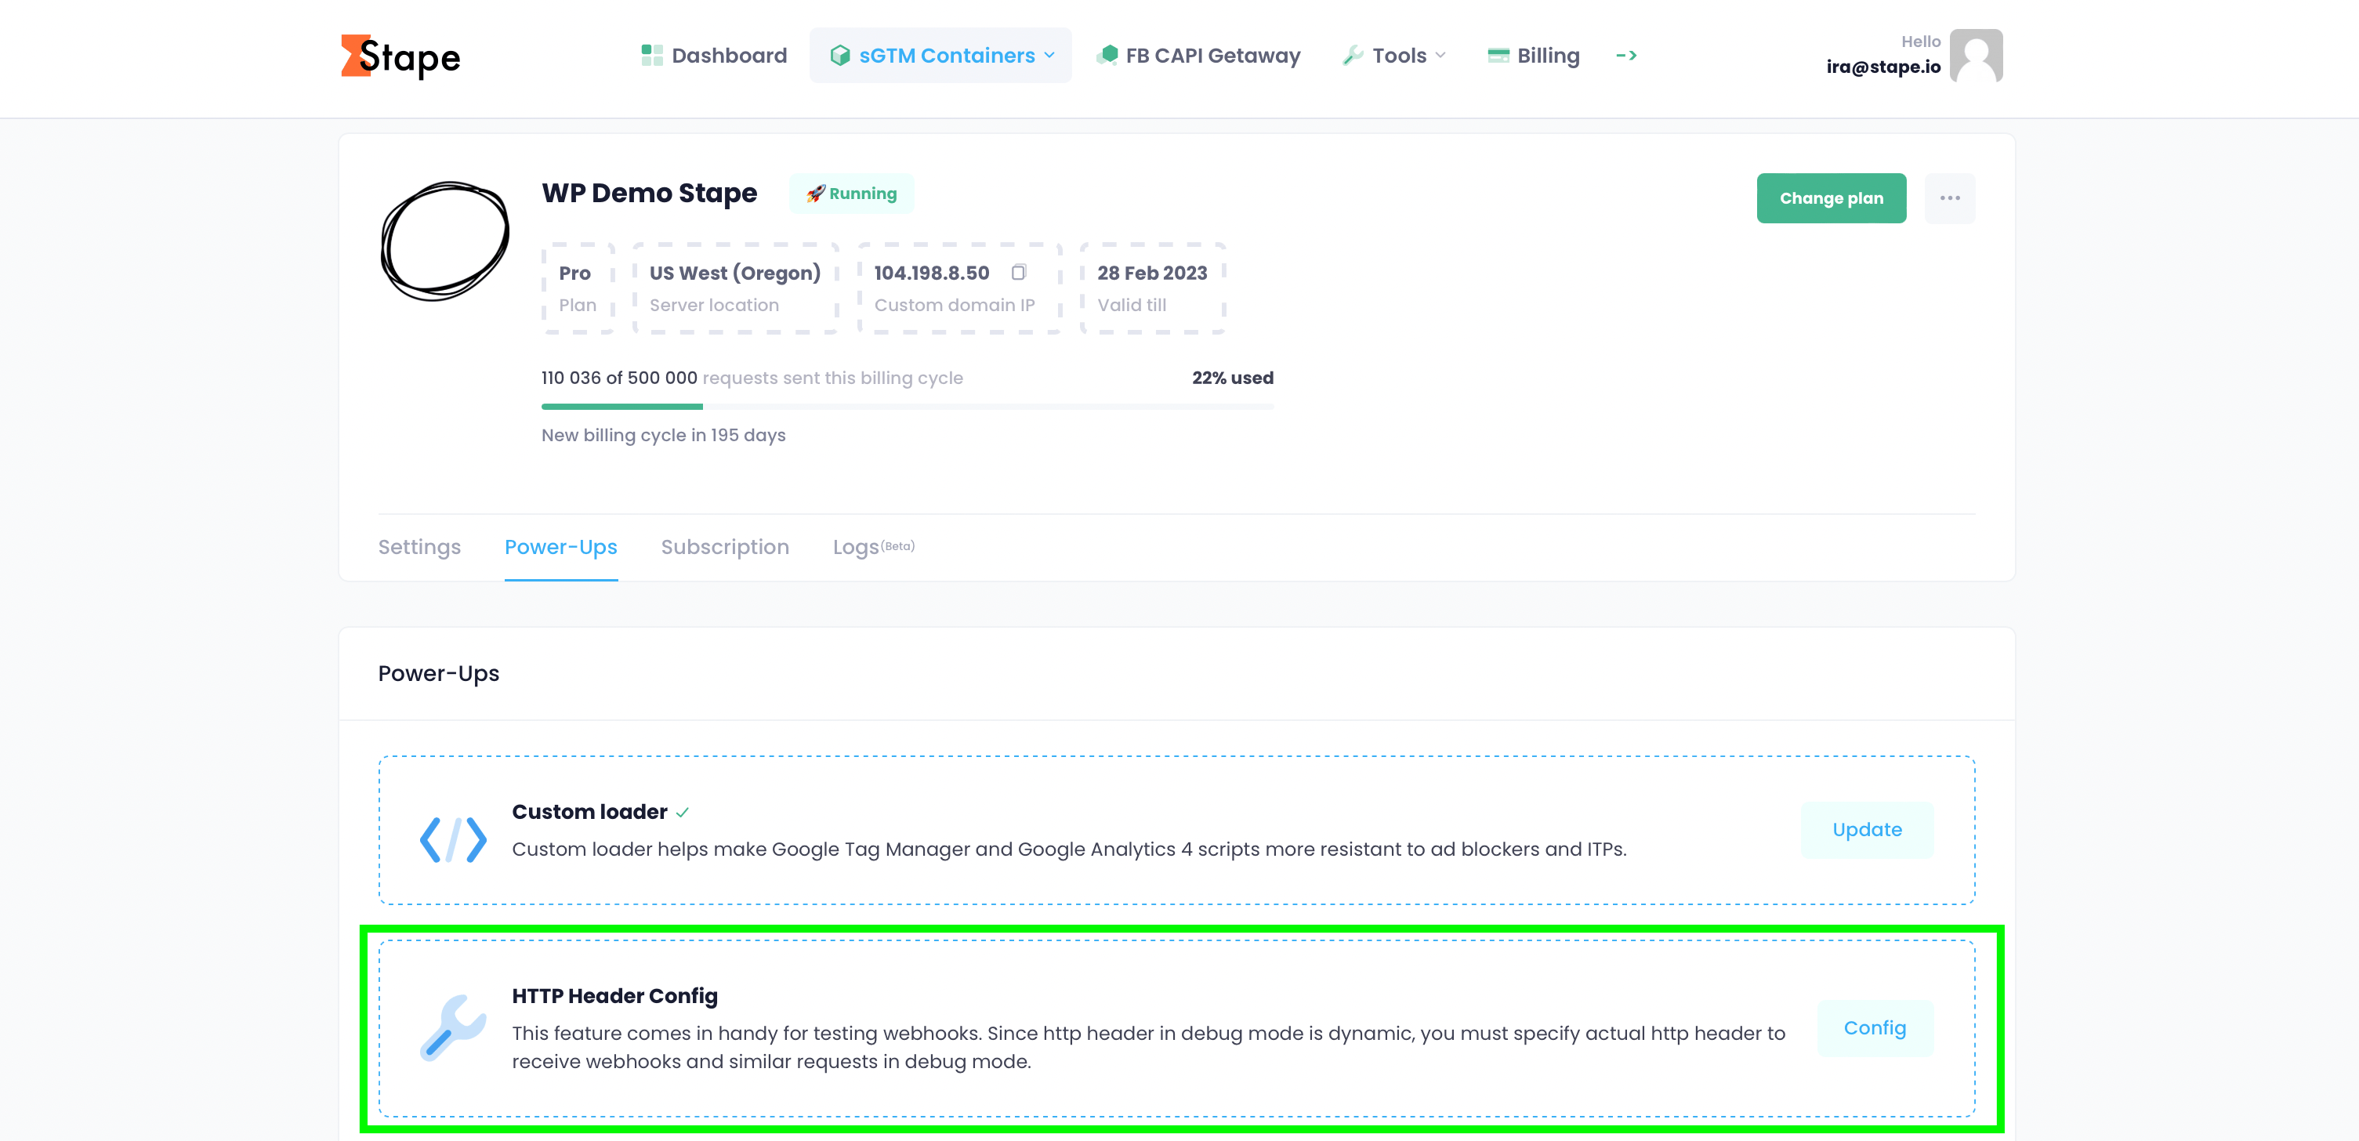The image size is (2359, 1141).
Task: Open the Logs (Beta) tab
Action: click(874, 547)
